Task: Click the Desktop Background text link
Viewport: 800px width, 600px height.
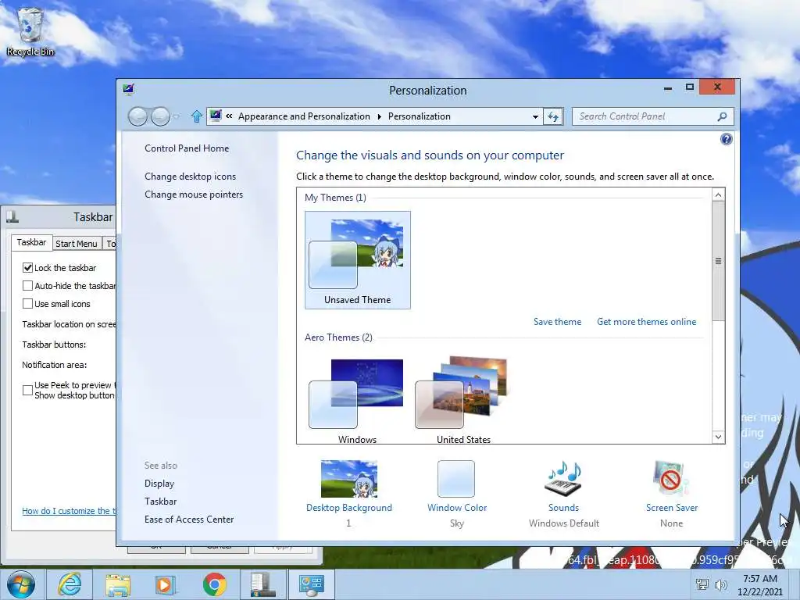Action: [x=349, y=508]
